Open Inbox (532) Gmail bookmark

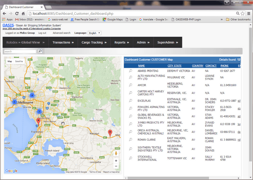(30, 19)
